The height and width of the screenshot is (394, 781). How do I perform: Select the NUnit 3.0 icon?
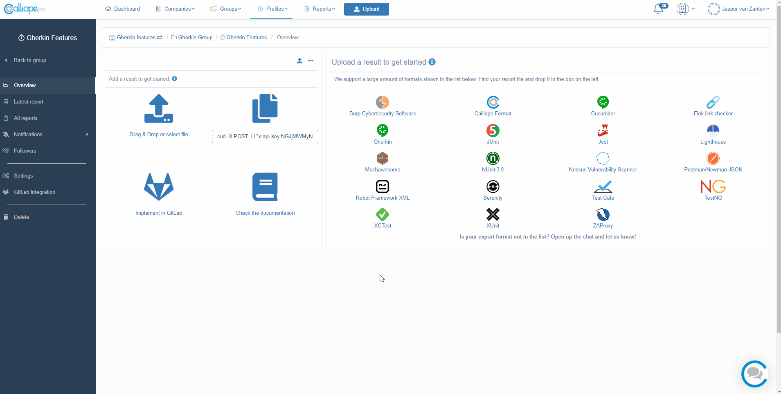pos(493,158)
